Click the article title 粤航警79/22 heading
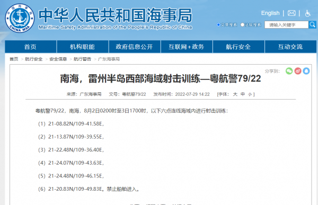 tap(161, 78)
